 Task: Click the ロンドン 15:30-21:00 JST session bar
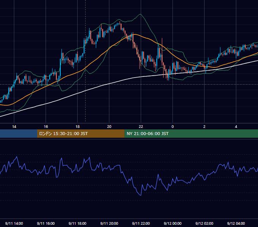pyautogui.click(x=80, y=134)
